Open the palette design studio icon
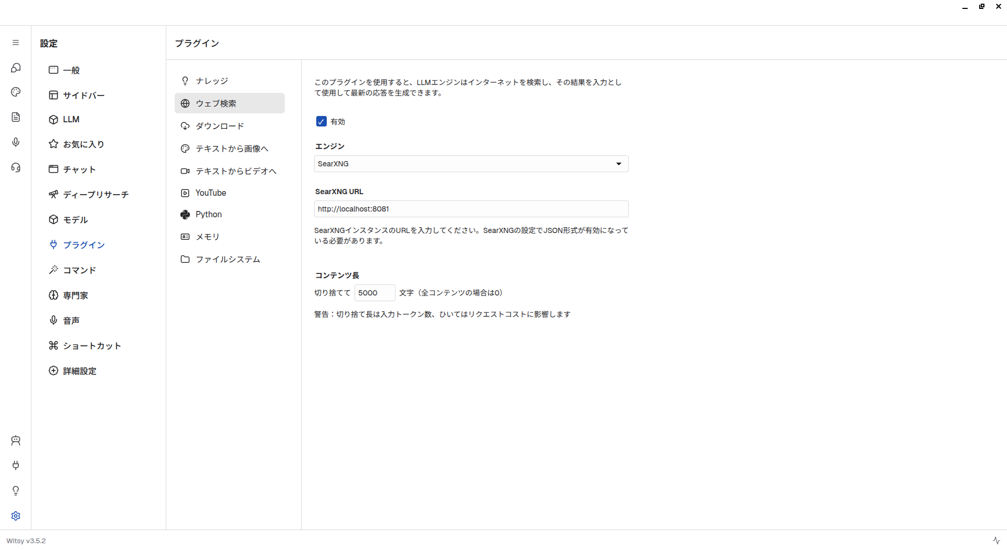The width and height of the screenshot is (1007, 550). (16, 92)
